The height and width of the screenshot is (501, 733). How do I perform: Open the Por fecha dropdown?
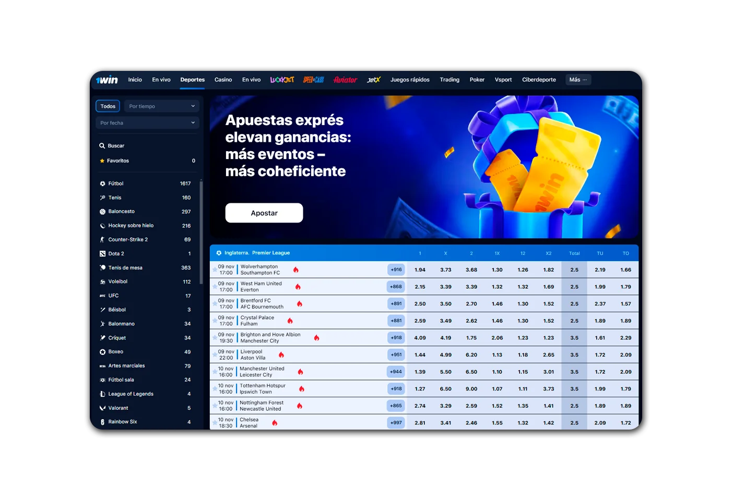coord(148,123)
